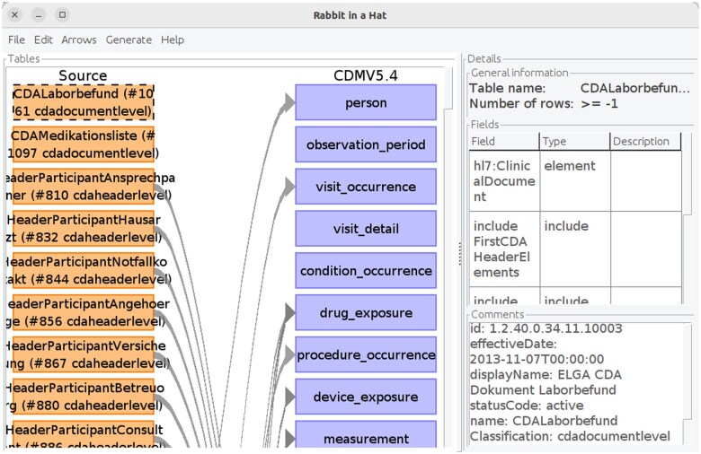The width and height of the screenshot is (701, 454).
Task: Select the CDAMedikationsliste source table
Action: pos(84,144)
